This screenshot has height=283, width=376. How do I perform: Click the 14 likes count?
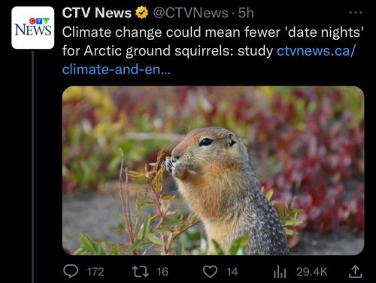coord(232,272)
